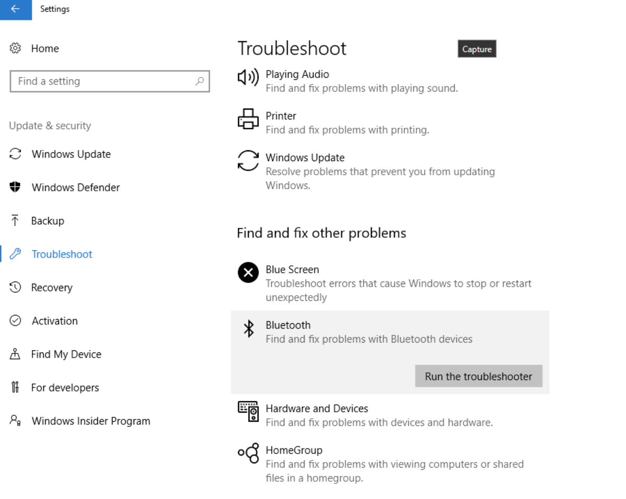Image resolution: width=626 pixels, height=499 pixels.
Task: Select the For developers section
Action: click(x=65, y=388)
